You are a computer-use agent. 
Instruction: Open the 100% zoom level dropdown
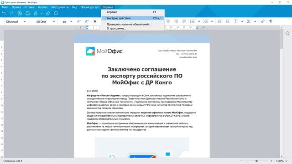point(282,161)
